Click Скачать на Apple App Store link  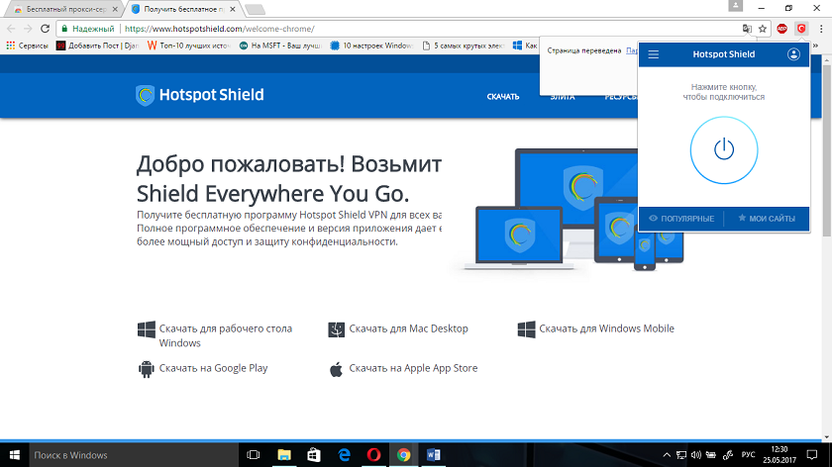[x=413, y=368]
